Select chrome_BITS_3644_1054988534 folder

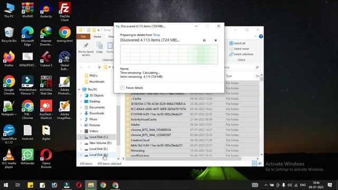click(192, 130)
